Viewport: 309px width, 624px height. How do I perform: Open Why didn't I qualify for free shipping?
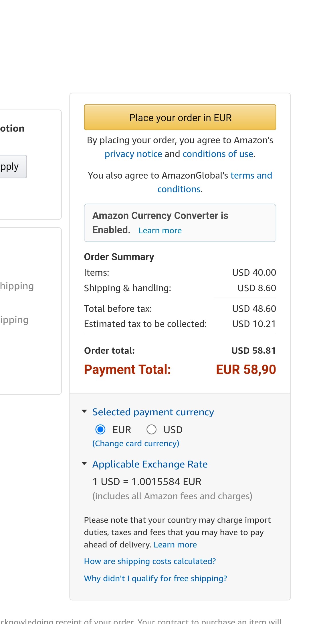[155, 578]
